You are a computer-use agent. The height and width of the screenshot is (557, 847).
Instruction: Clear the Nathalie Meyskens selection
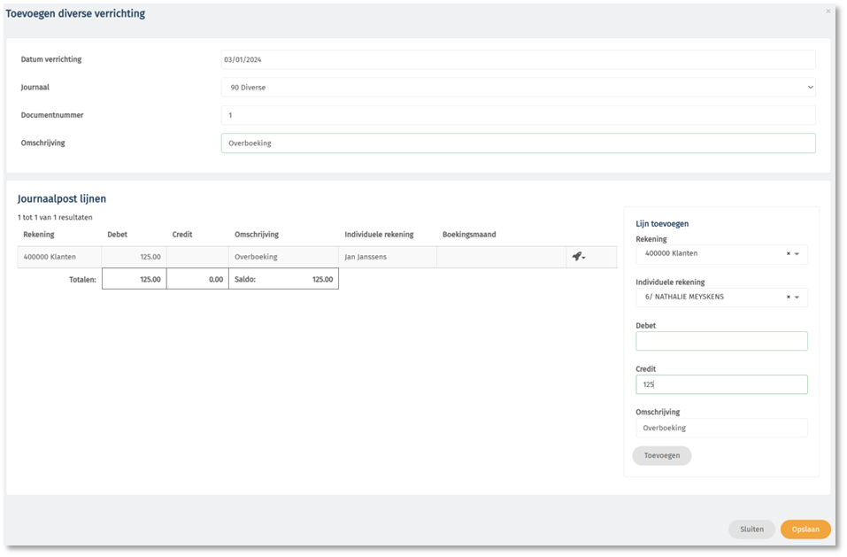pyautogui.click(x=788, y=298)
